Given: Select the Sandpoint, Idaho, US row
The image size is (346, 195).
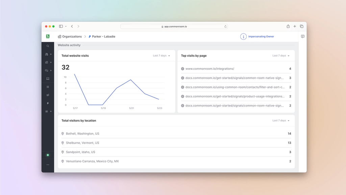Looking at the screenshot, I should pos(176,152).
